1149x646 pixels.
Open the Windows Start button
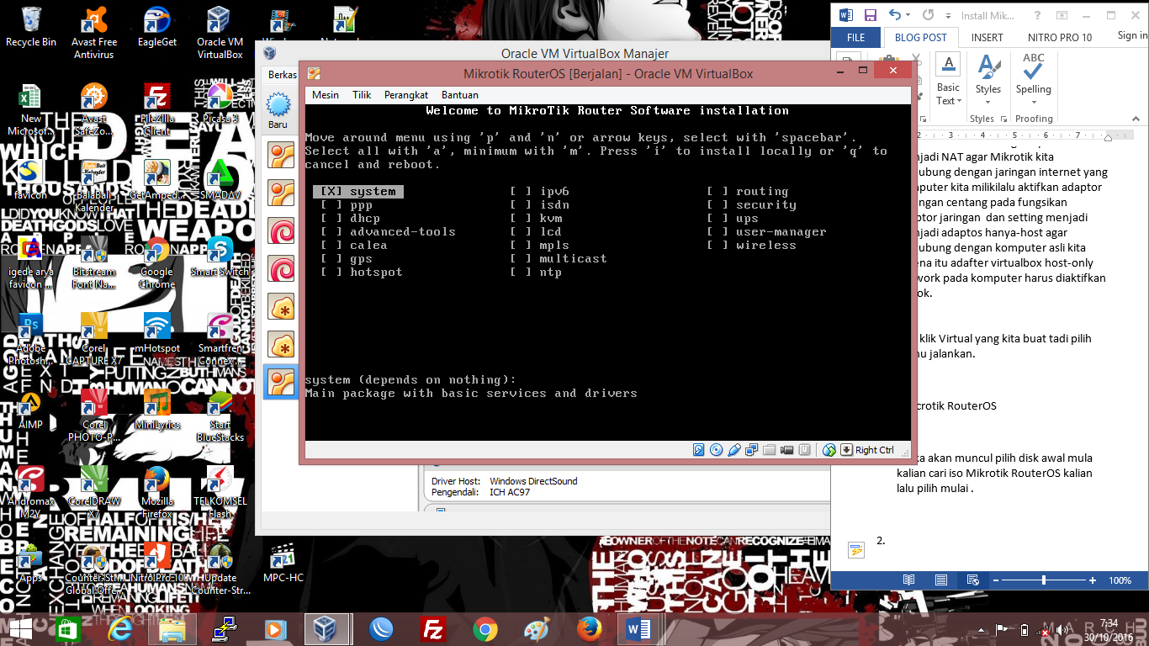(x=20, y=628)
